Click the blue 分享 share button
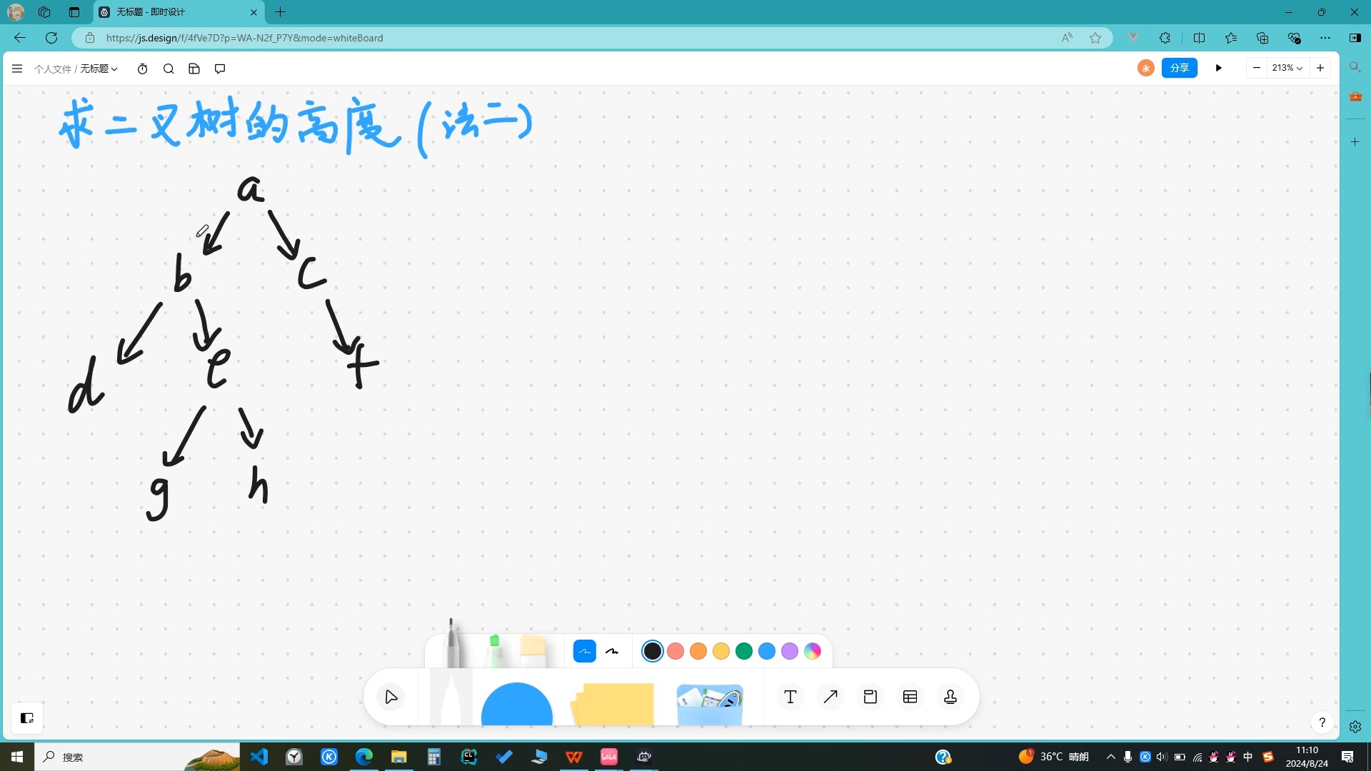This screenshot has width=1371, height=771. (1179, 68)
